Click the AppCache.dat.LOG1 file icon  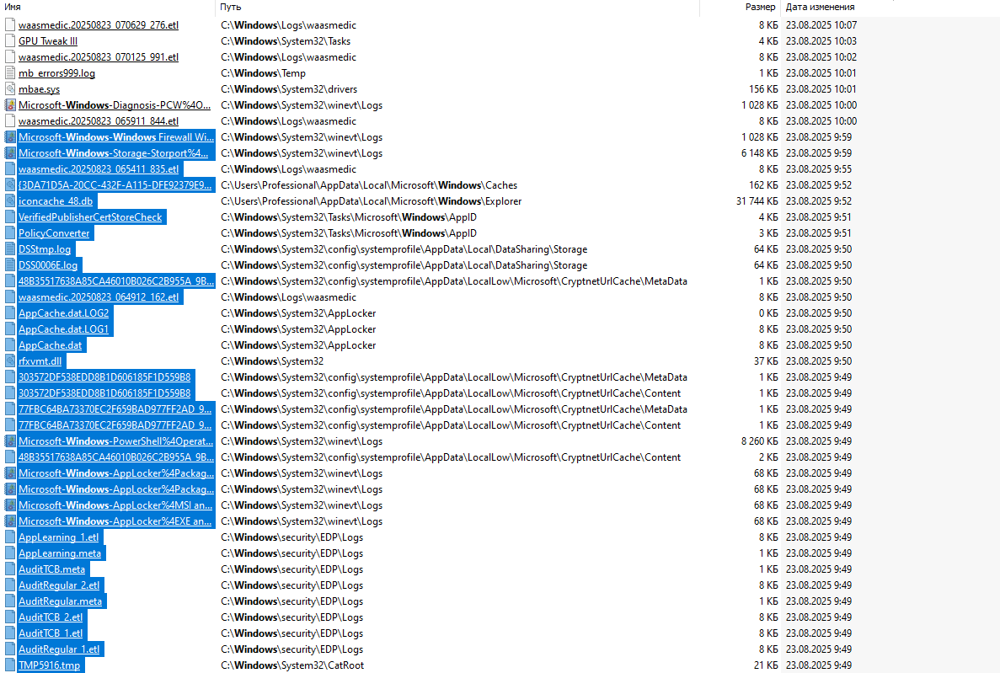9,329
